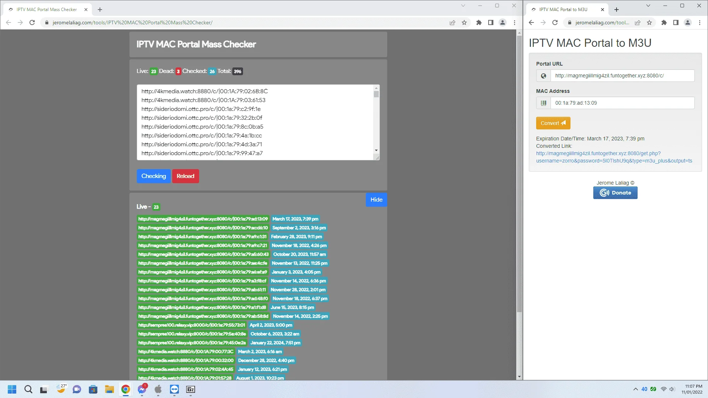Open Chrome menu in left browser window
Image resolution: width=708 pixels, height=398 pixels.
[514, 22]
